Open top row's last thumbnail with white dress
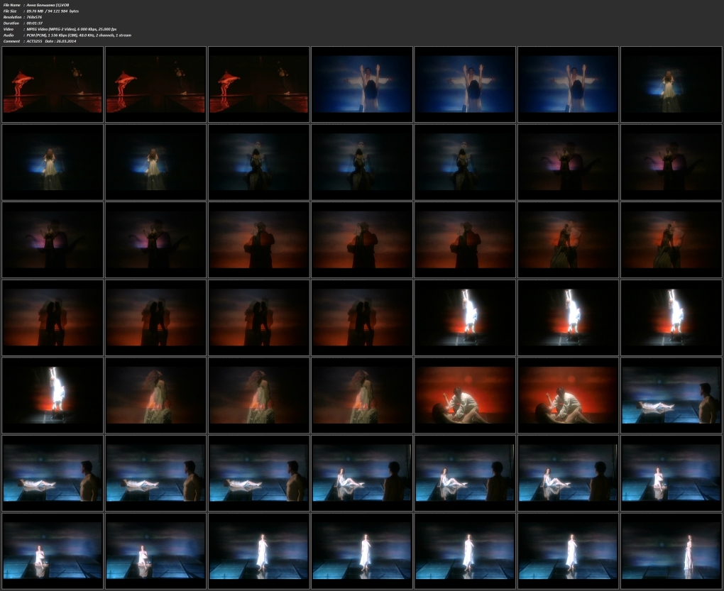 tap(671, 84)
